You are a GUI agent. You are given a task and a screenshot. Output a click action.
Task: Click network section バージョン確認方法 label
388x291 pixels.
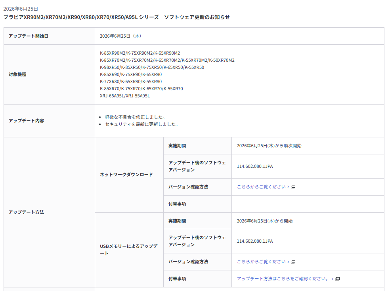pyautogui.click(x=188, y=187)
